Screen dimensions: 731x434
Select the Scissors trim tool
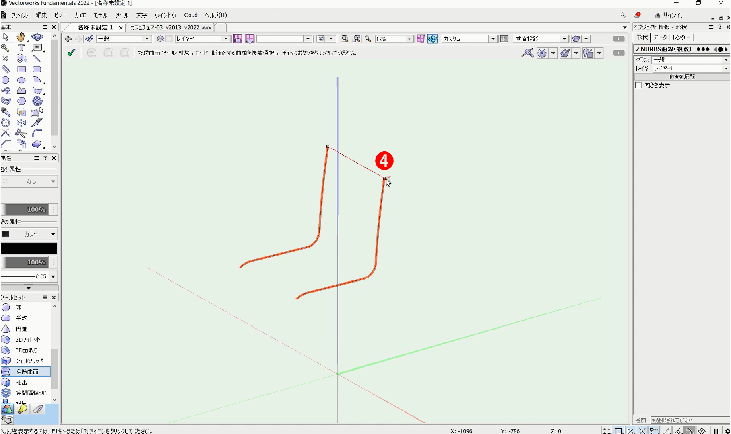tap(21, 133)
